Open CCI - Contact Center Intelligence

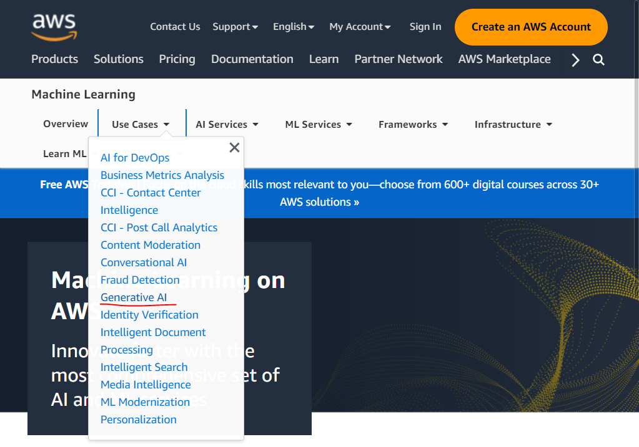[151, 201]
